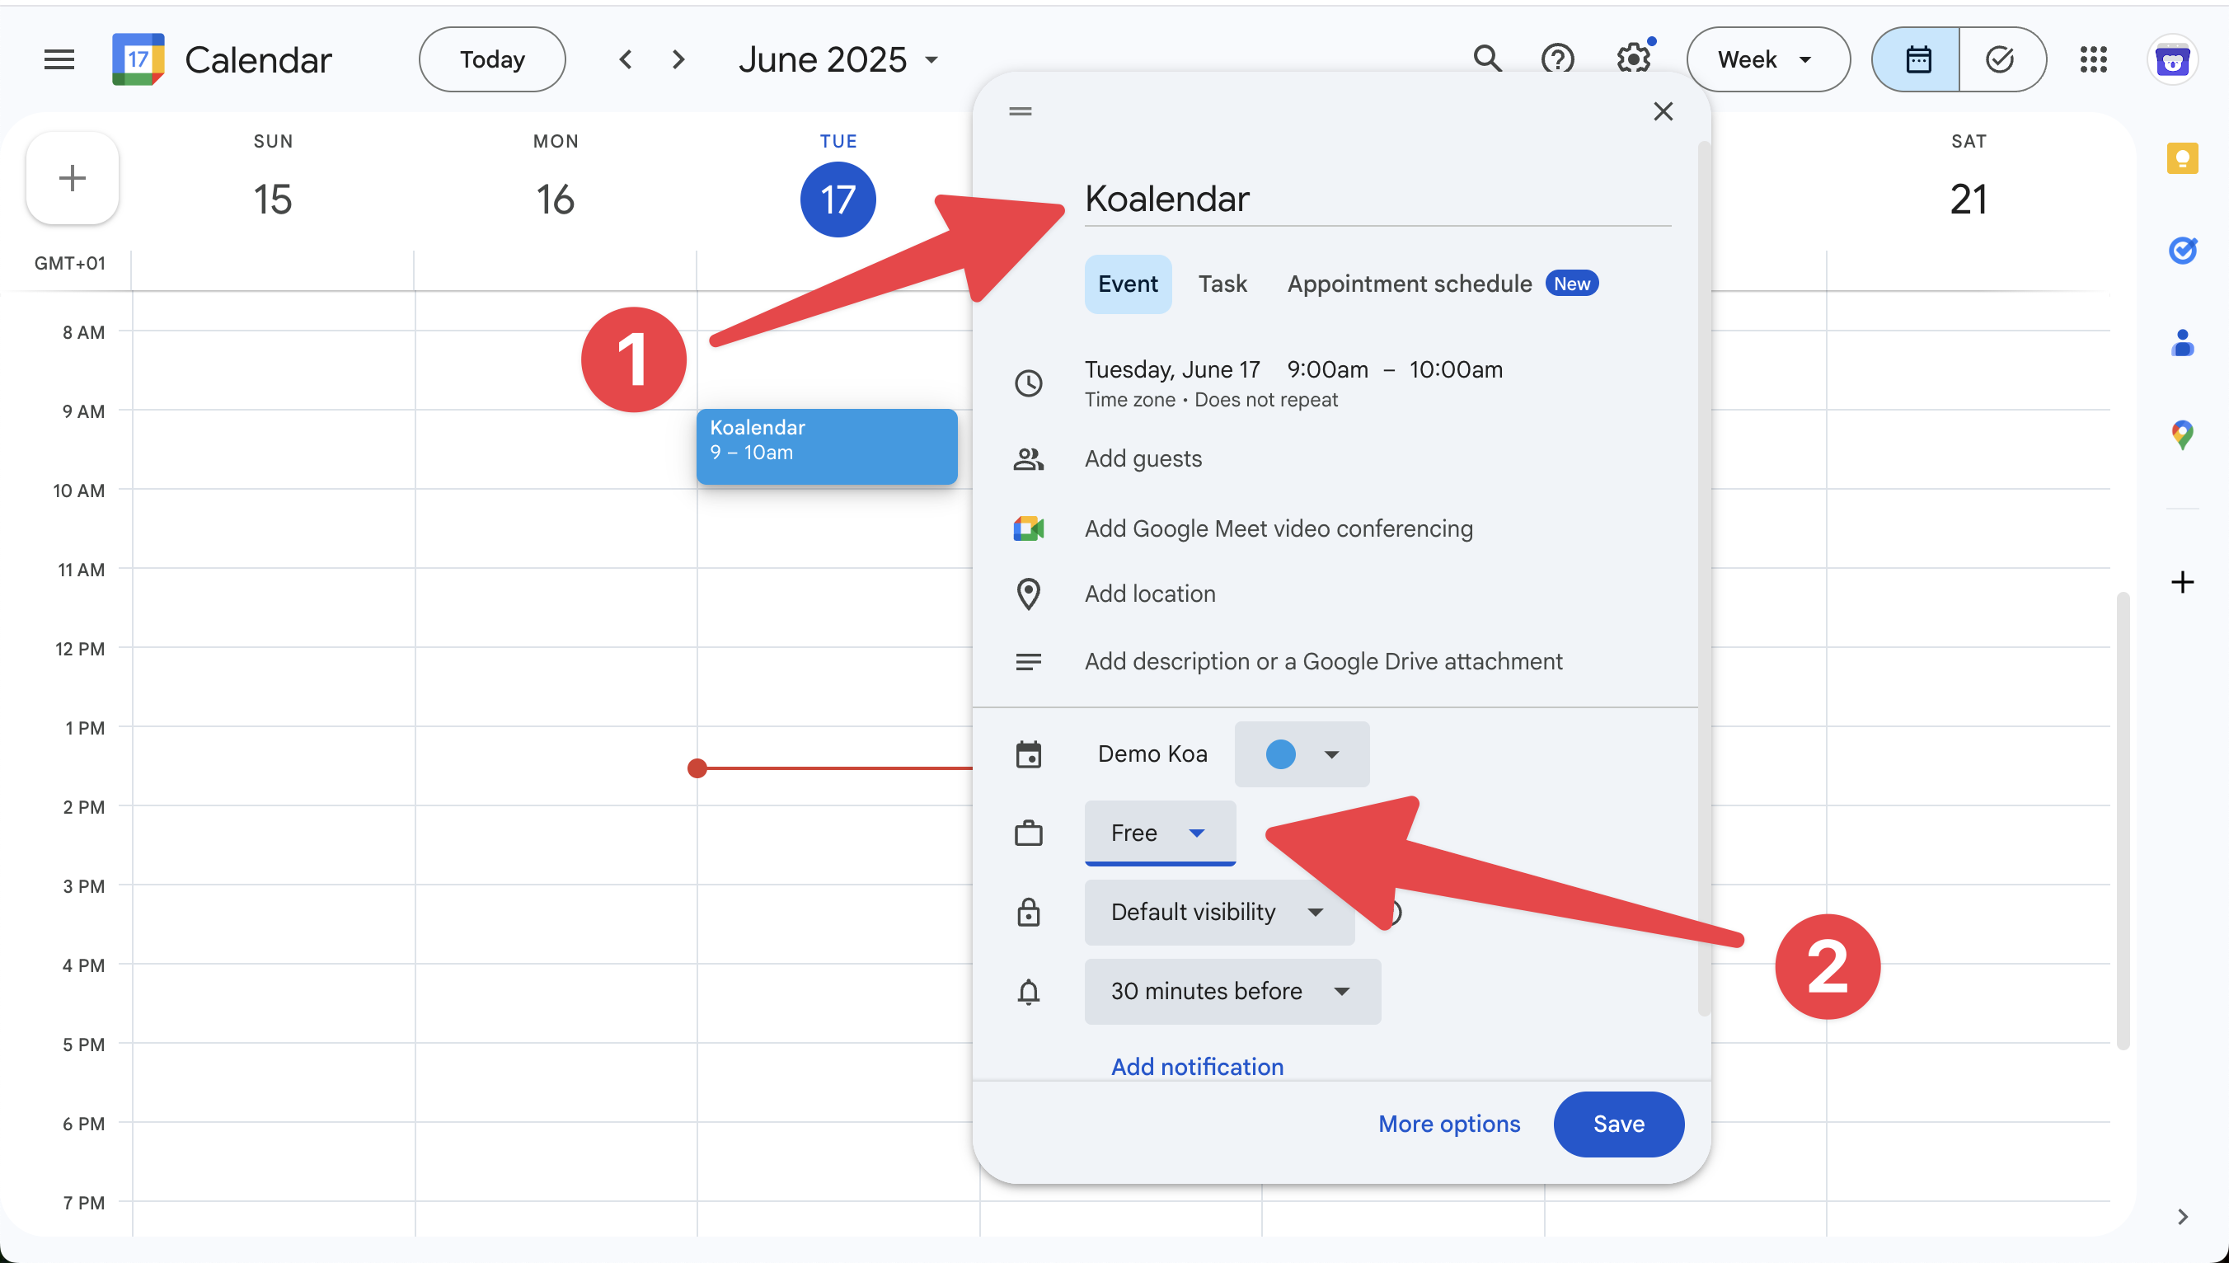Click the Today button
This screenshot has height=1263, width=2229.
492,60
